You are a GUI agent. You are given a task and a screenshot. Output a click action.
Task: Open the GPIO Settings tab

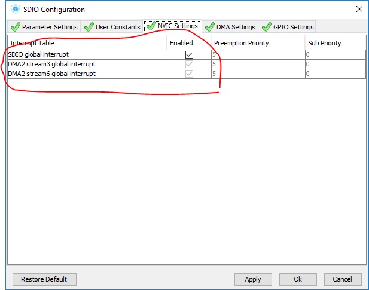[x=287, y=27]
